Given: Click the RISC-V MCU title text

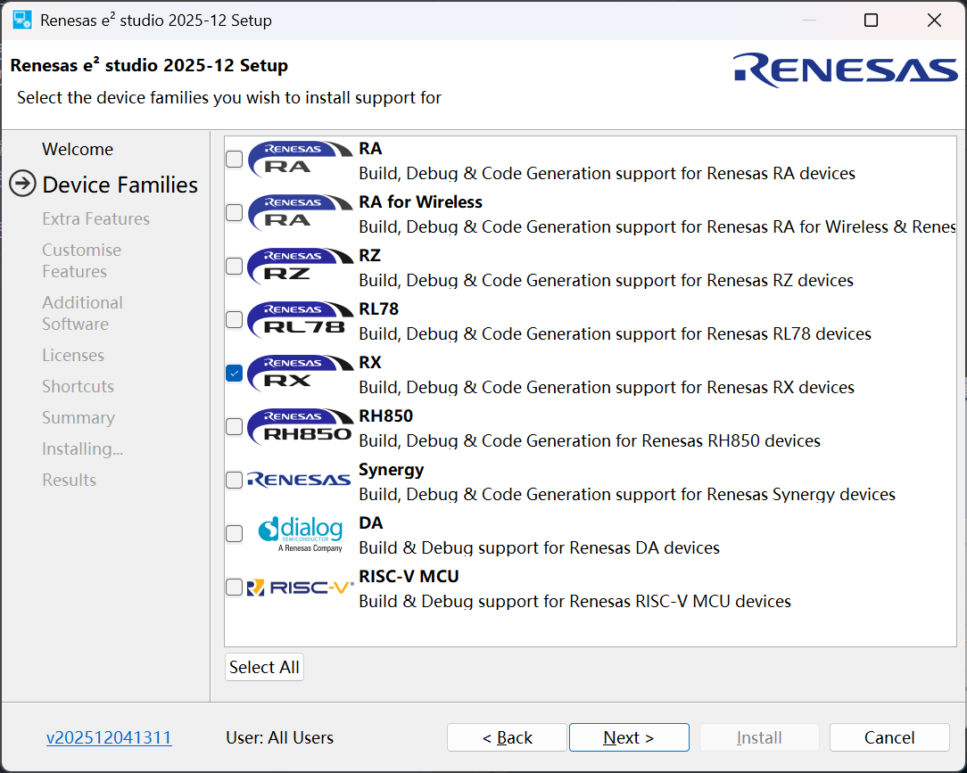Looking at the screenshot, I should 409,576.
